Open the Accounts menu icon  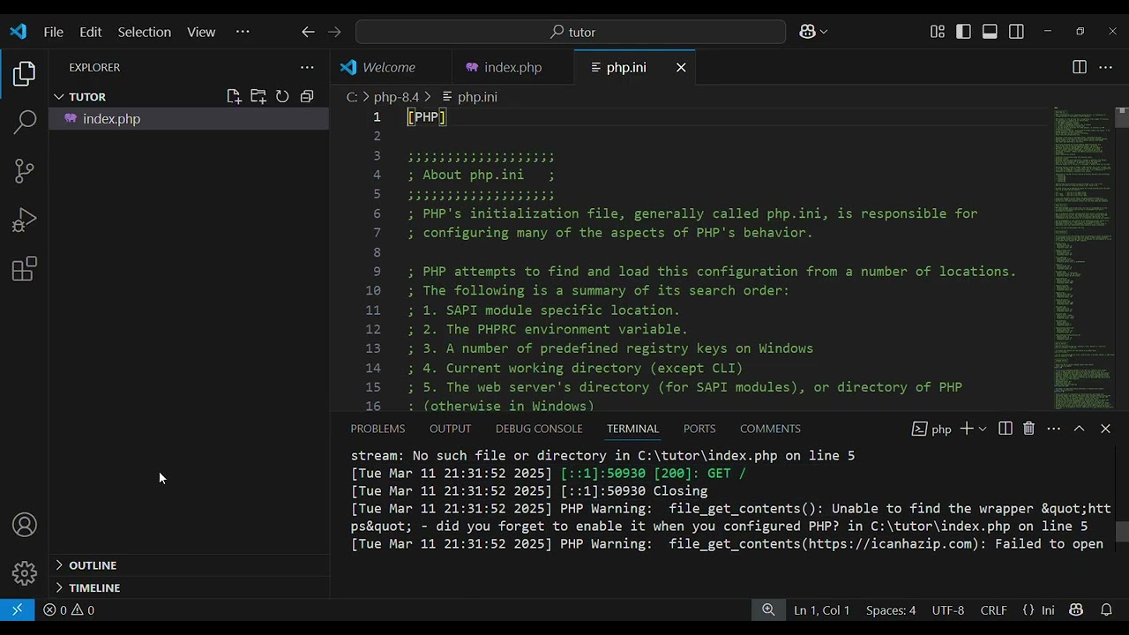[x=25, y=525]
